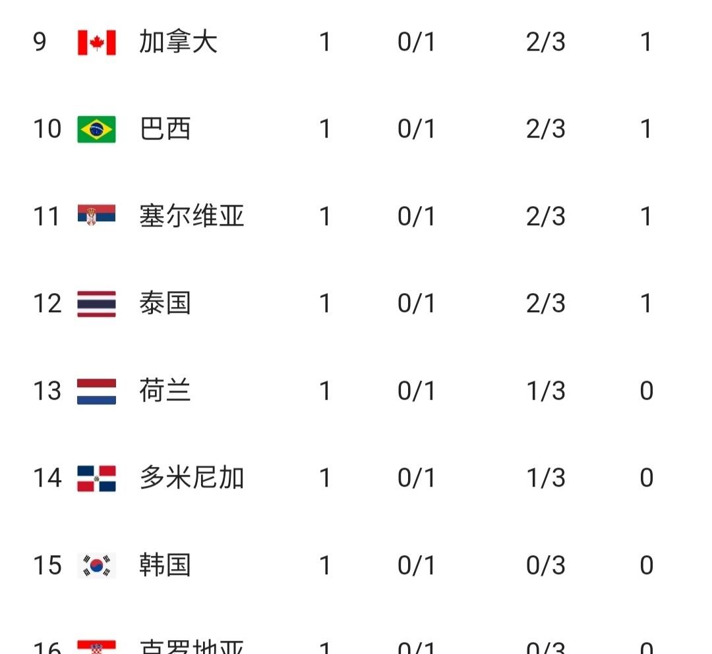Select team name 多米尼加
This screenshot has width=712, height=654.
pyautogui.click(x=191, y=478)
